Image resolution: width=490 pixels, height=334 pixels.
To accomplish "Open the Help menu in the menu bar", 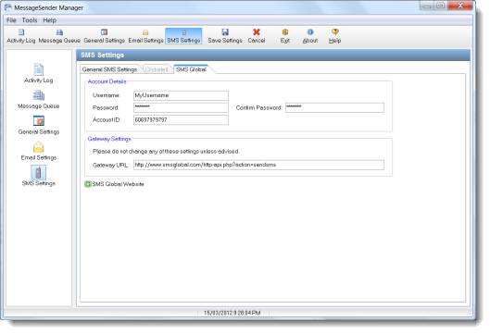I will pos(50,20).
